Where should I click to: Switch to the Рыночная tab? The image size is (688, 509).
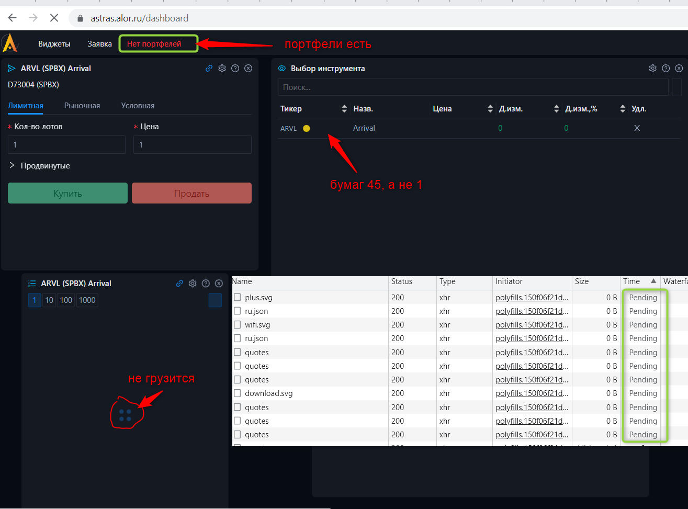click(82, 106)
